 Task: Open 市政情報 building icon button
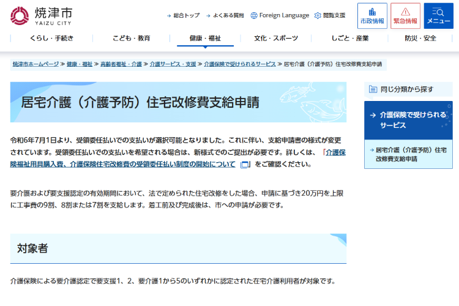tap(372, 16)
